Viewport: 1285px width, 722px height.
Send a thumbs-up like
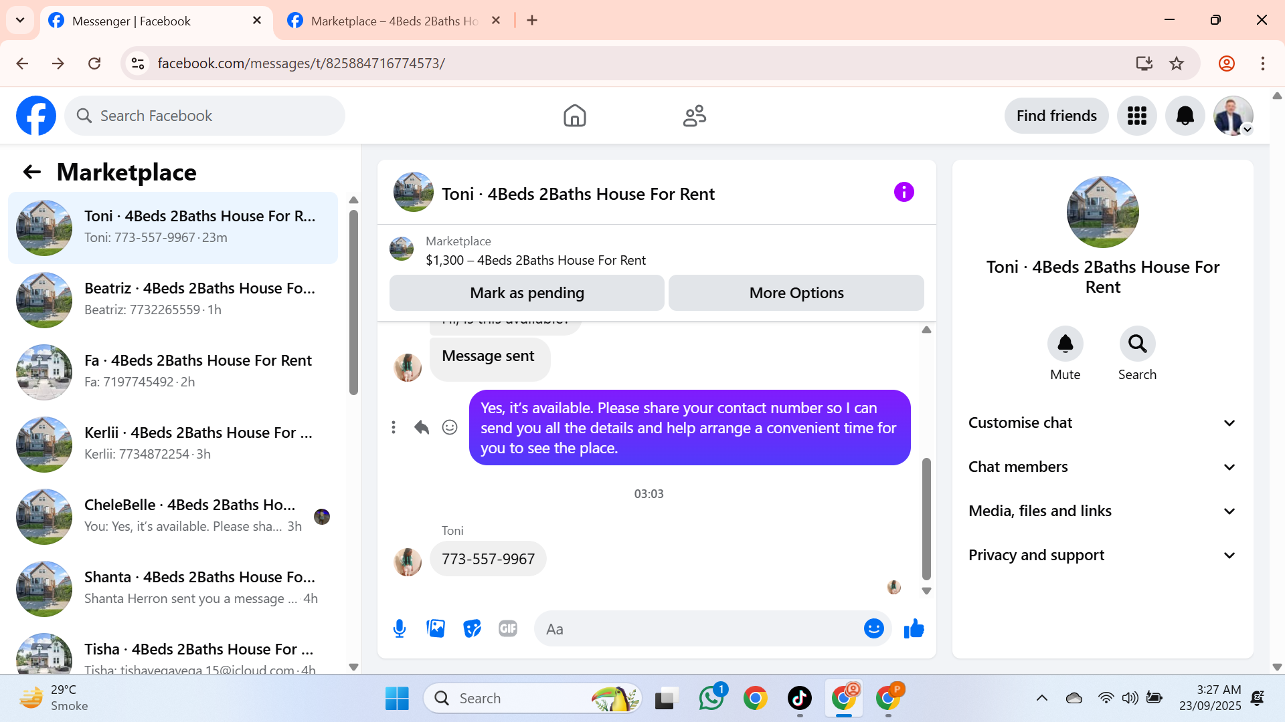[914, 628]
